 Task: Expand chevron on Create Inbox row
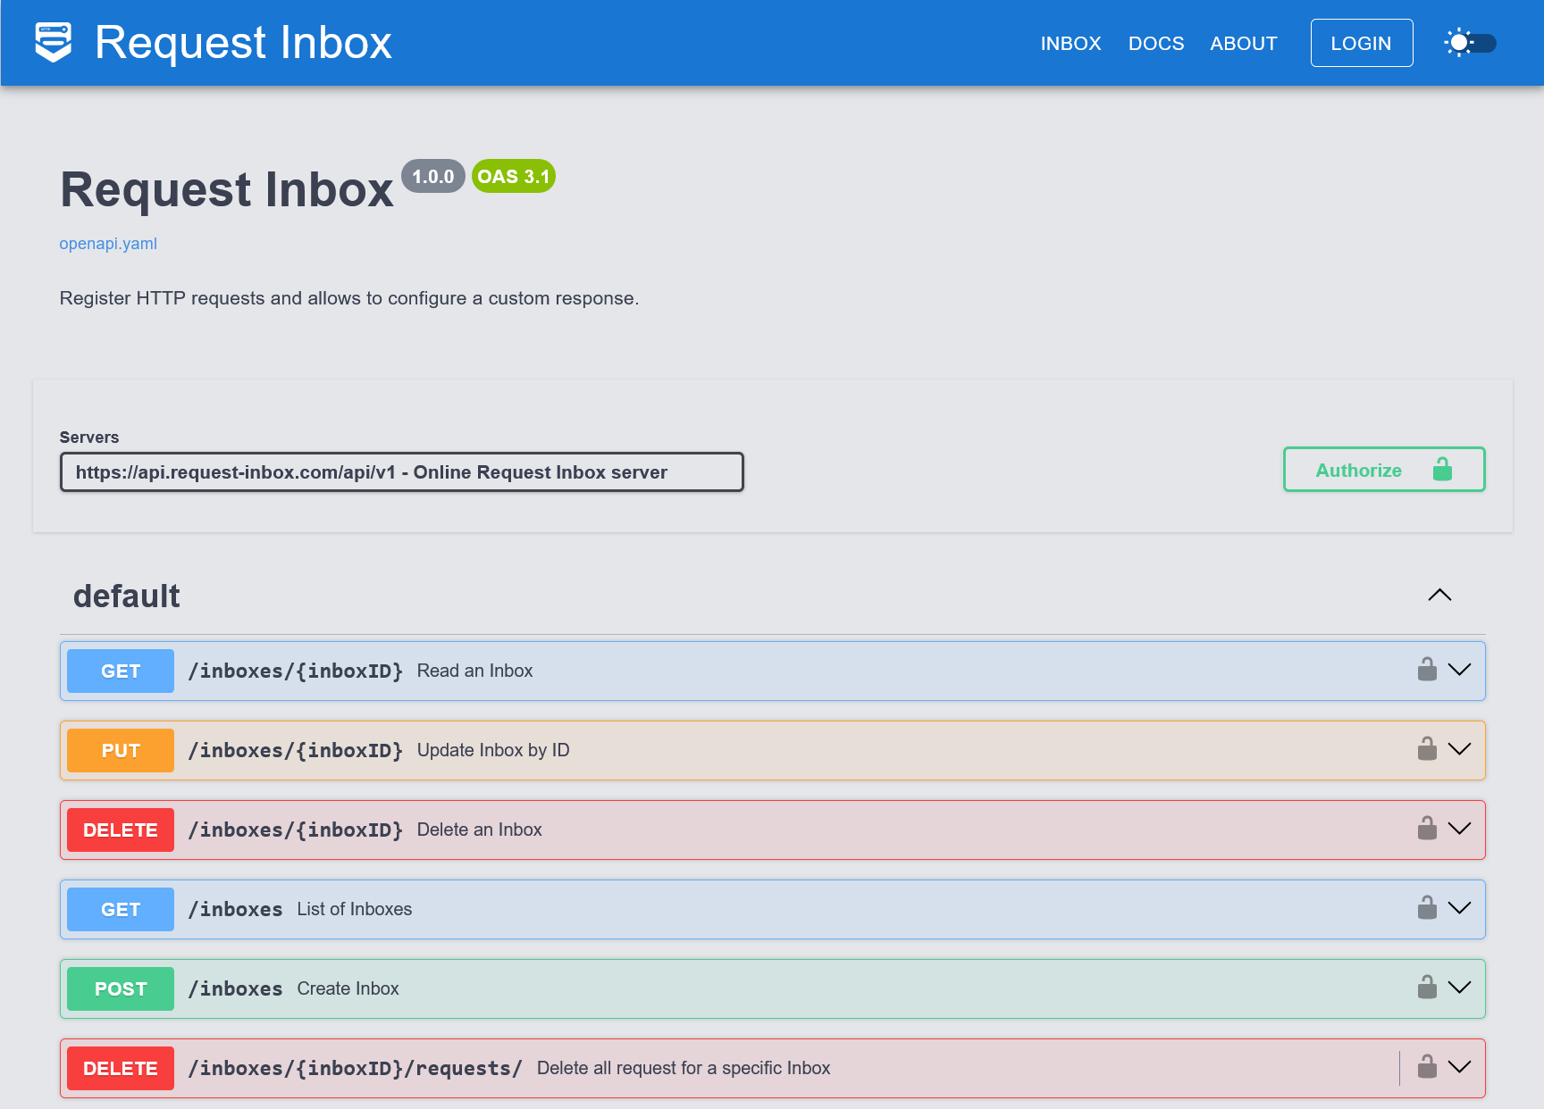(x=1459, y=988)
